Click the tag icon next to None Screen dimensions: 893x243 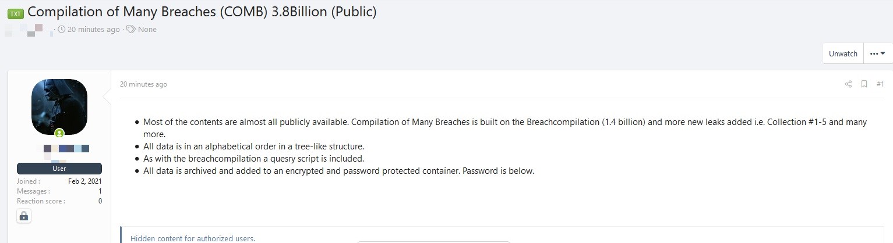tap(131, 29)
